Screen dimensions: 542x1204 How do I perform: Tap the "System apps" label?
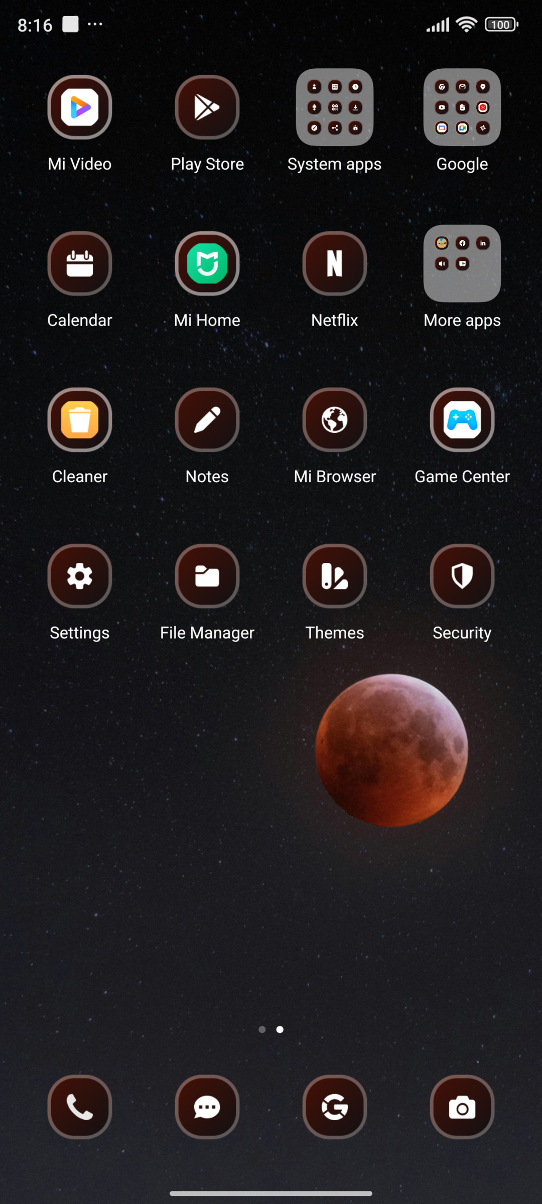[335, 164]
